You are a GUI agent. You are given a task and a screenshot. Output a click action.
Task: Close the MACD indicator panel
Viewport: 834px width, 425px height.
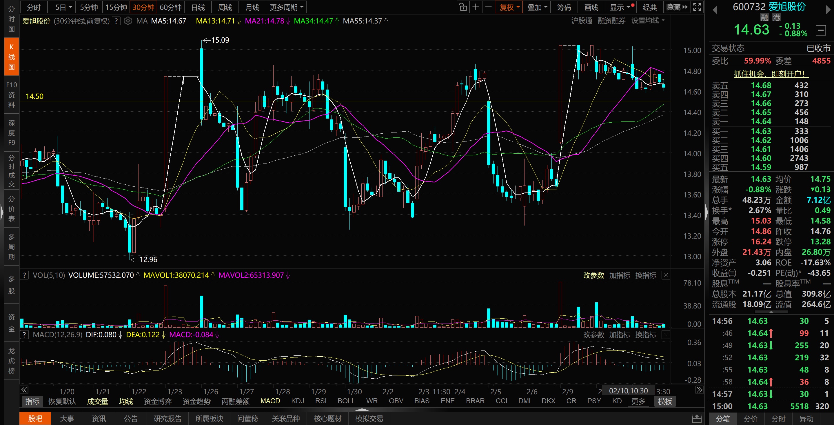[x=666, y=335]
